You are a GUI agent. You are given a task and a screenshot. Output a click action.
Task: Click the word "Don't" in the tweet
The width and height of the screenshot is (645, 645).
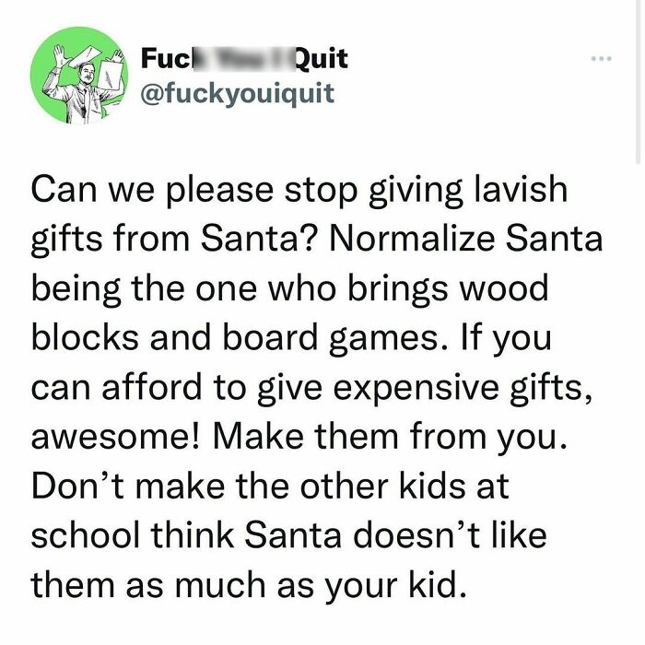coord(77,486)
